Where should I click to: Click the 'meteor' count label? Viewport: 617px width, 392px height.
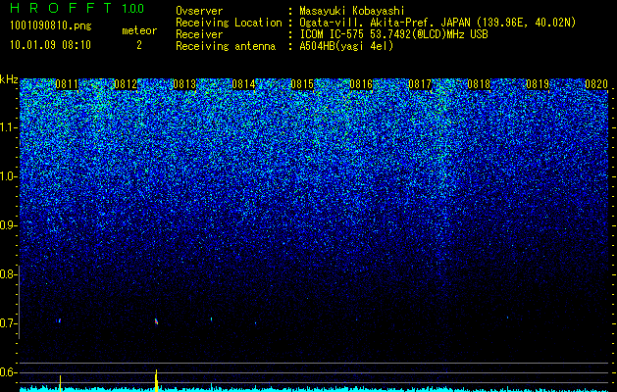click(139, 30)
